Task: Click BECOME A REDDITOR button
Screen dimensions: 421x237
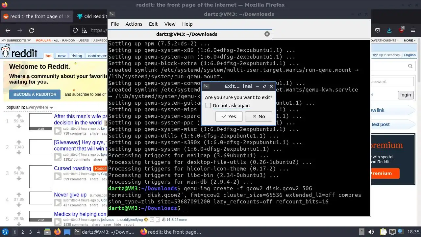Action: coord(35,94)
